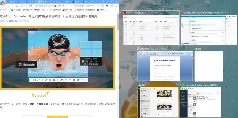Open the Title bookmark

[x=49, y=10]
